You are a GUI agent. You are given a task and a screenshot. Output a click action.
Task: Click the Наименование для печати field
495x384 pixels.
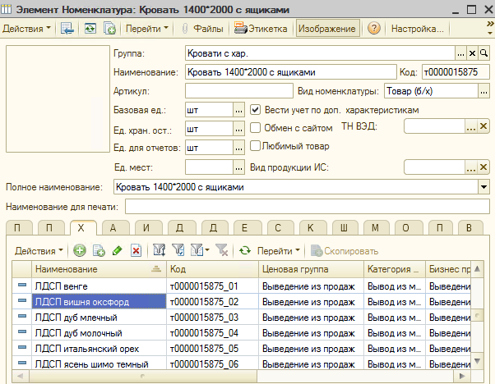(x=308, y=207)
